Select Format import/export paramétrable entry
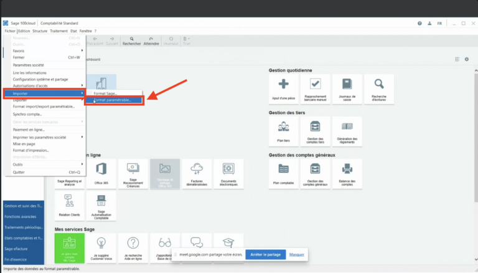The image size is (478, 273). (x=45, y=107)
